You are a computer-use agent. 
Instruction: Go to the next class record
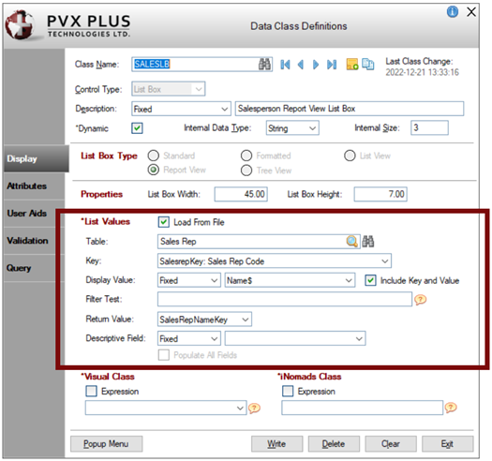[316, 65]
